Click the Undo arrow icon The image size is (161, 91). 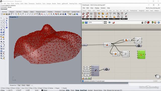coord(21,14)
